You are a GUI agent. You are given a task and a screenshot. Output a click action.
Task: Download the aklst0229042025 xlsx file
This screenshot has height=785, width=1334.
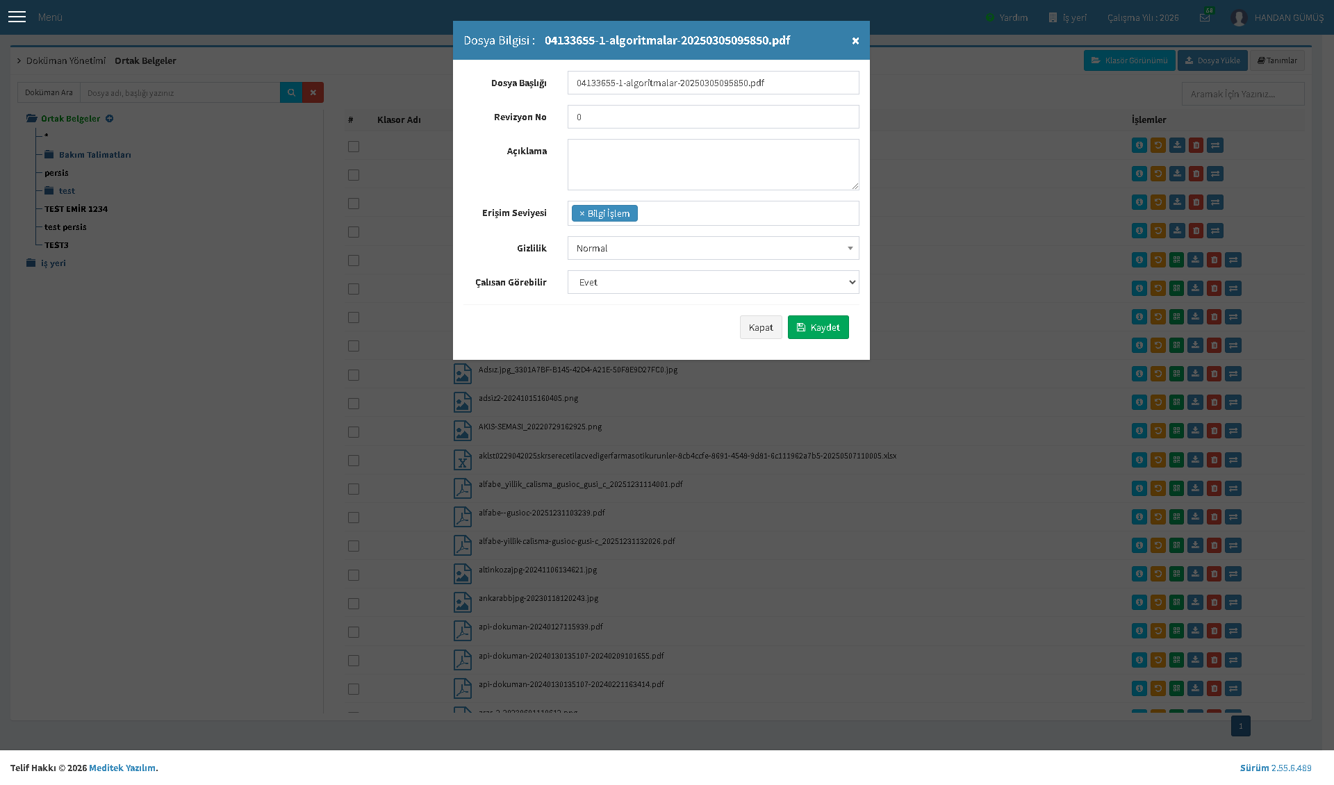pos(1195,460)
